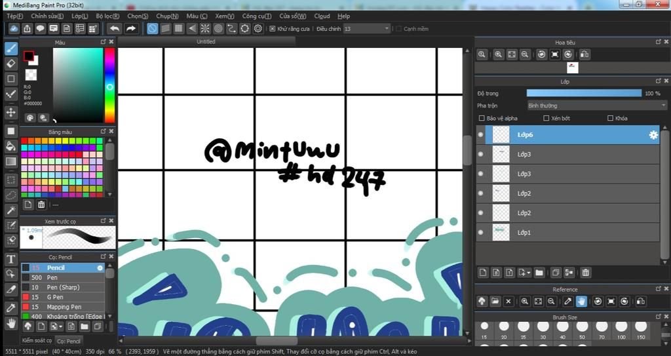Enable Xén bớt clipping checkbox
Image resolution: width=671 pixels, height=356 pixels.
click(x=546, y=118)
